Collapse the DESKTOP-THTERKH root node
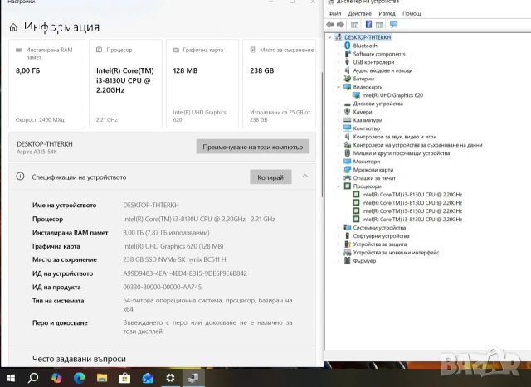The width and height of the screenshot is (531, 387). coord(330,37)
